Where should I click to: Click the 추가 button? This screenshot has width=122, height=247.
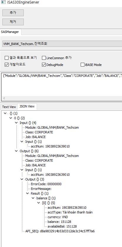[13, 13]
